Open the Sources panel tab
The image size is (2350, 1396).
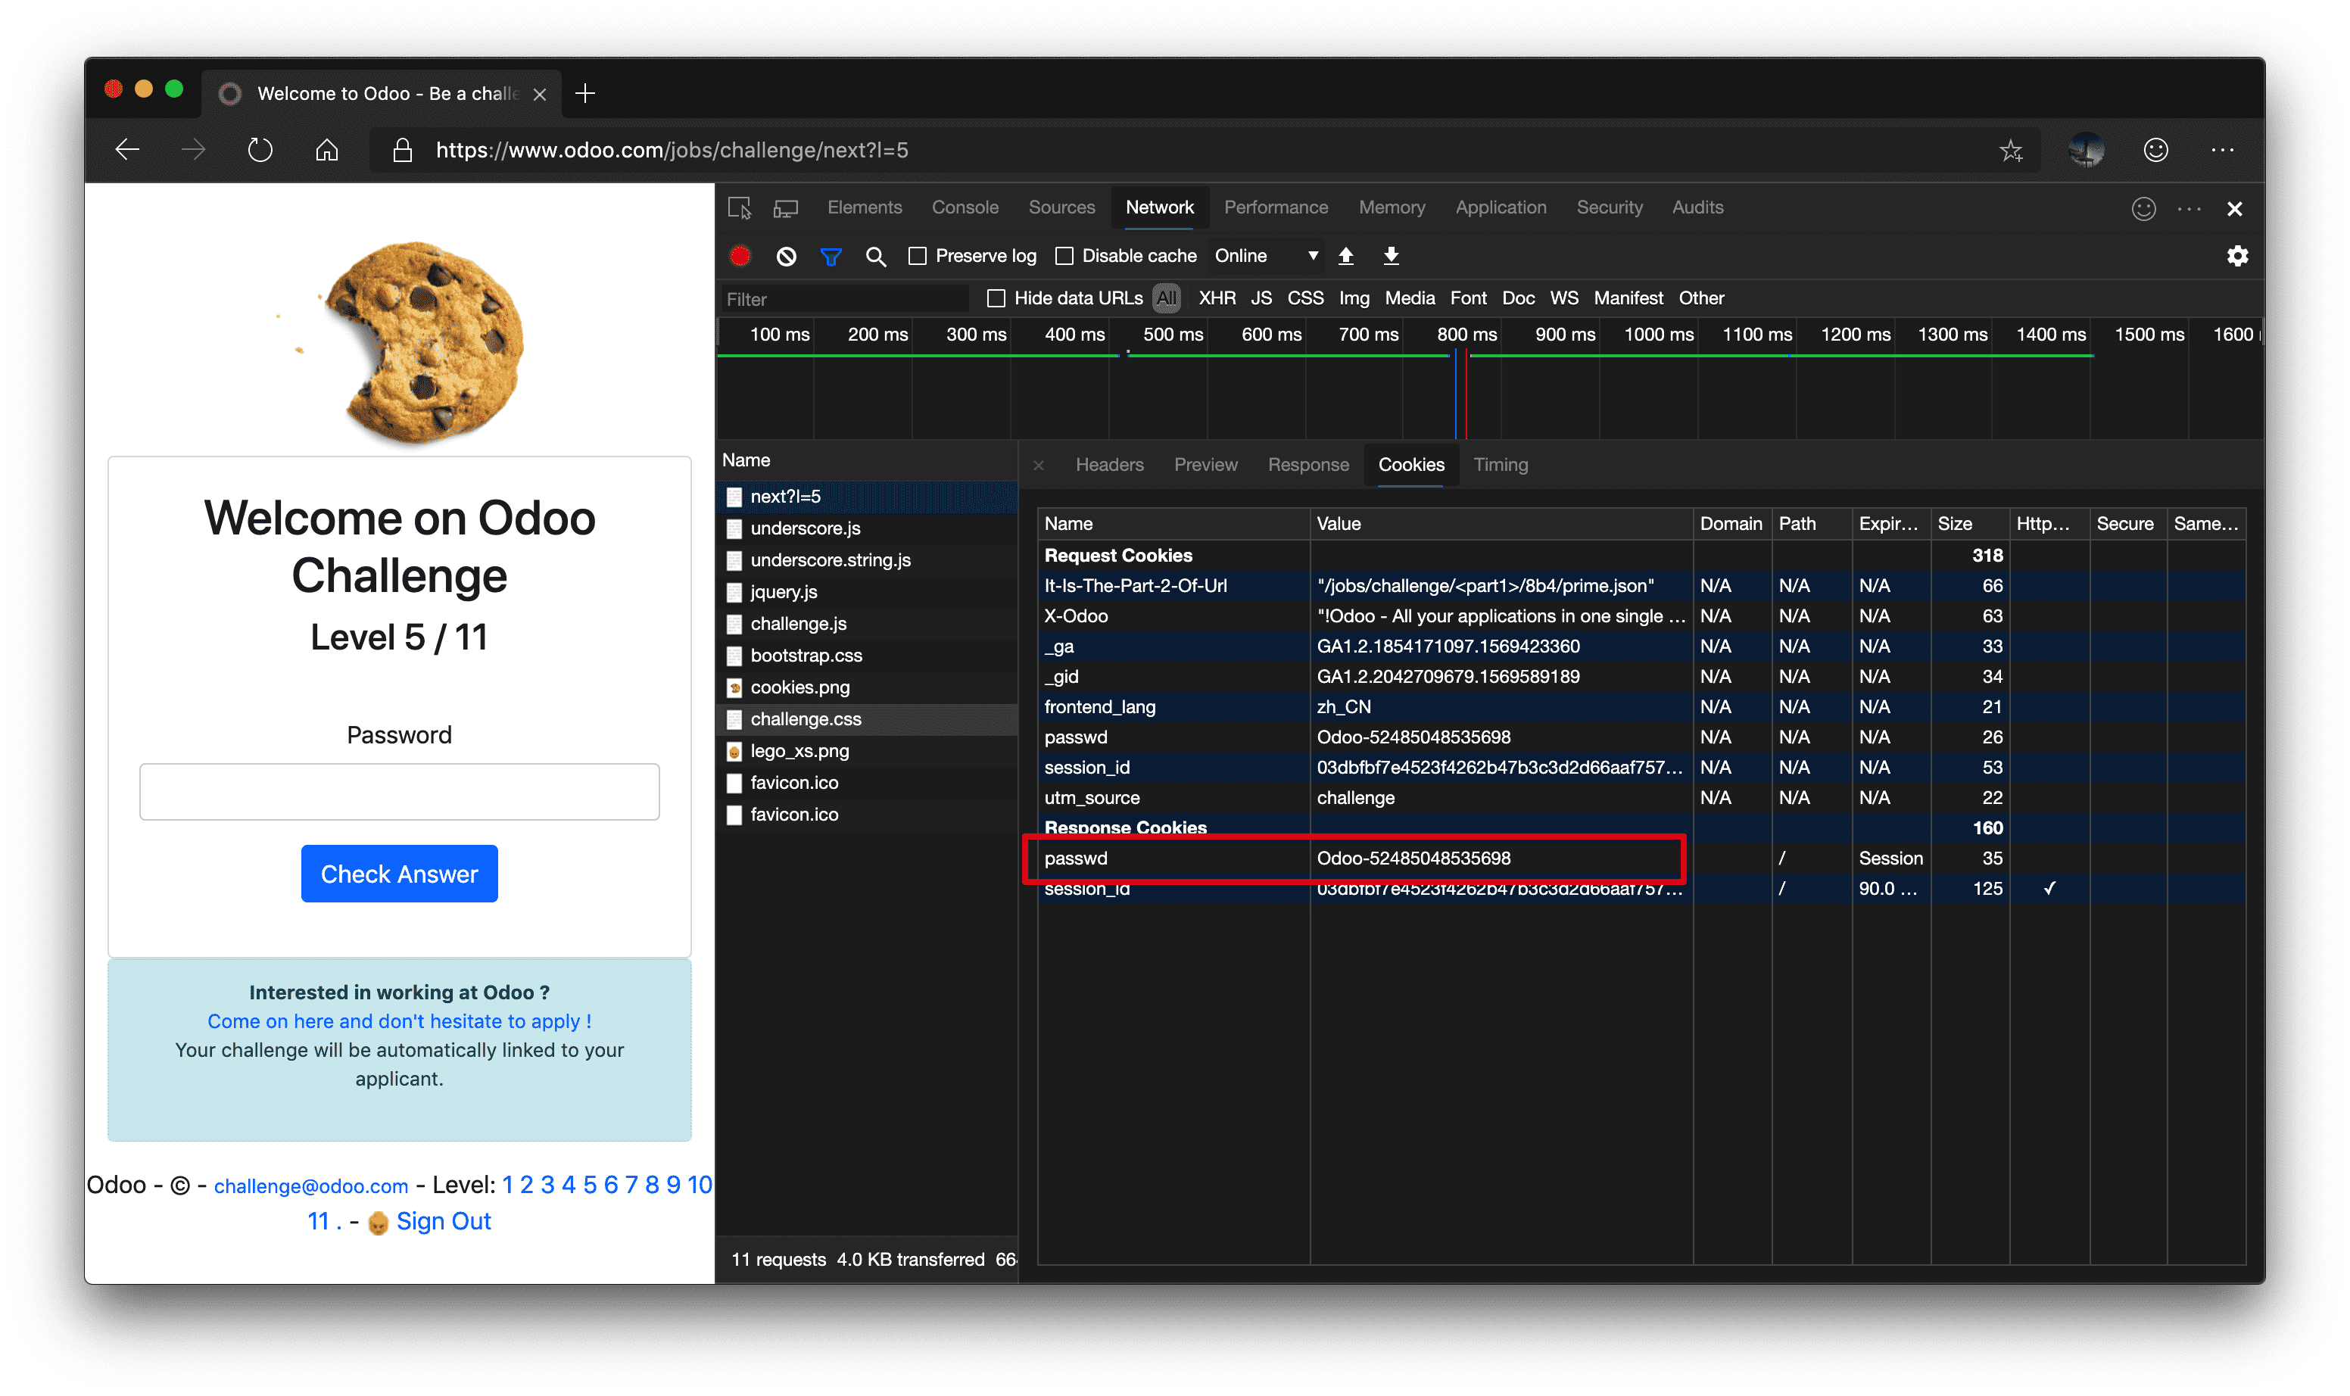[1061, 207]
